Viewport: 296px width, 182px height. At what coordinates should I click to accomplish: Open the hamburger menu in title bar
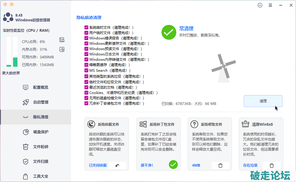270,5
